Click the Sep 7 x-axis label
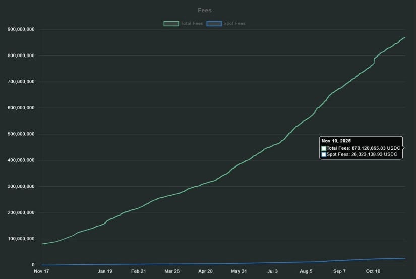 click(340, 271)
